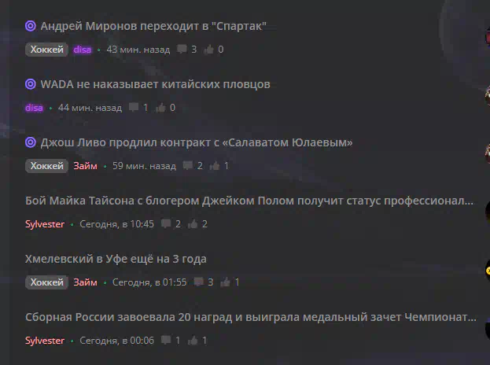Click unread circle icon beside WADA thread

[x=31, y=84]
